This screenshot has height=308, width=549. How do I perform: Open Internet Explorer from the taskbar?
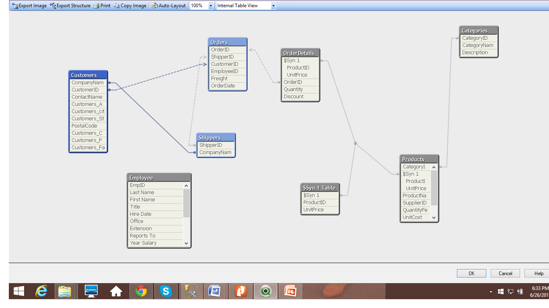pos(41,291)
